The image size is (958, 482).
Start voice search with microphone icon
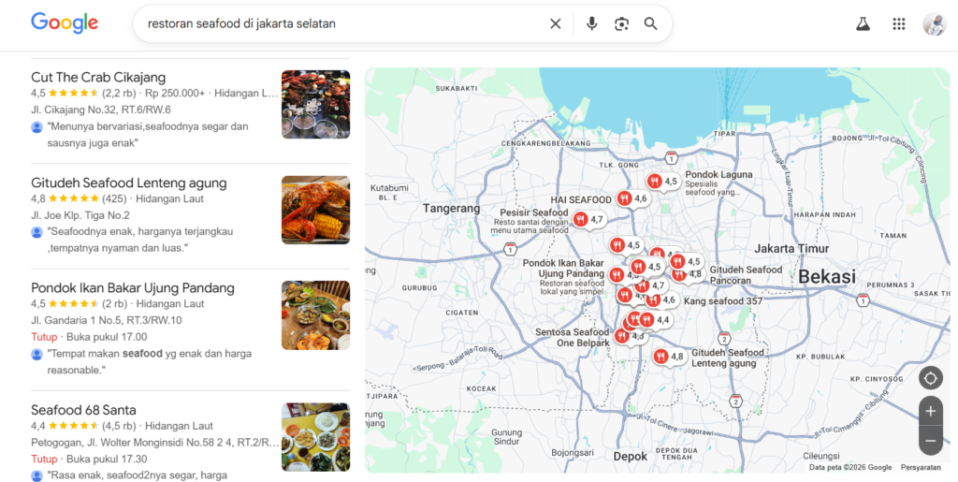point(591,23)
